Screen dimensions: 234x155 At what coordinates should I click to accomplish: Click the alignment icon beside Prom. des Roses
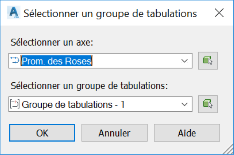(15, 61)
